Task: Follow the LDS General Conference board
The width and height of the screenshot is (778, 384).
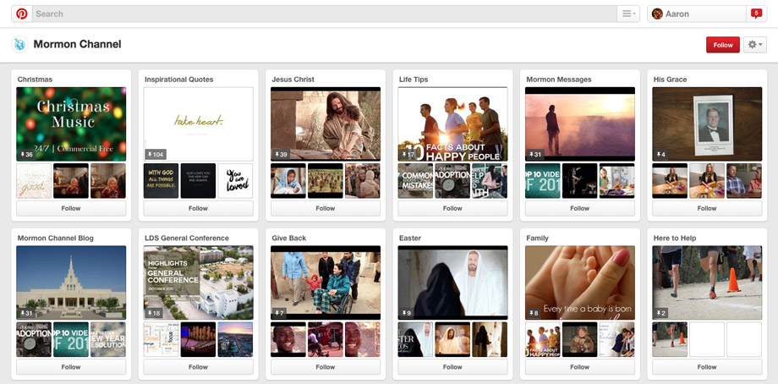Action: pos(198,367)
